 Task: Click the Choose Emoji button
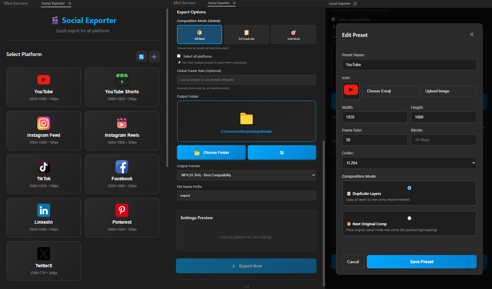pyautogui.click(x=390, y=91)
